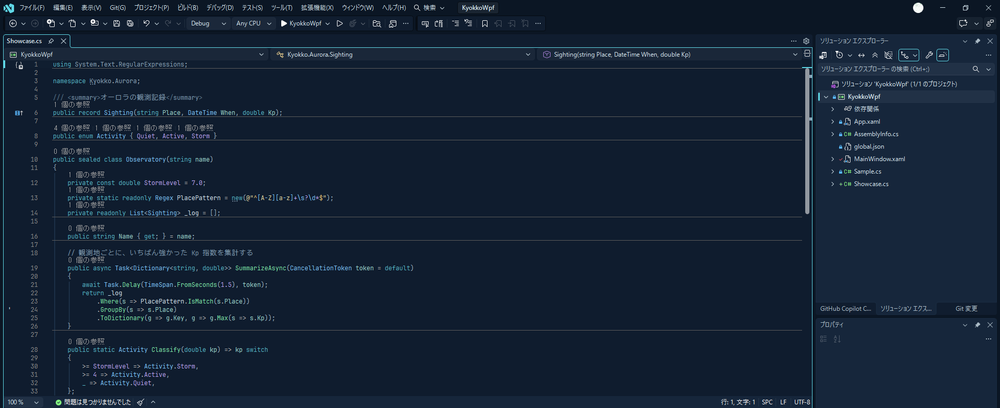Open the デバッグ(D) menu
This screenshot has height=408, width=1000.
point(220,8)
